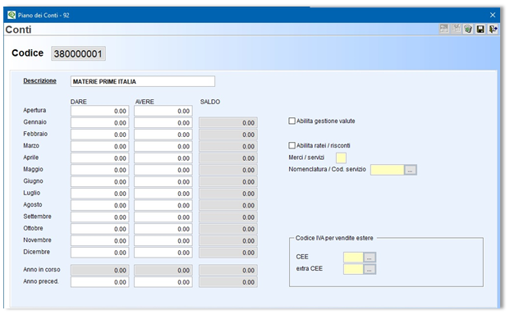510x315 pixels.
Task: Click the Conti heading text
Action: (x=18, y=30)
